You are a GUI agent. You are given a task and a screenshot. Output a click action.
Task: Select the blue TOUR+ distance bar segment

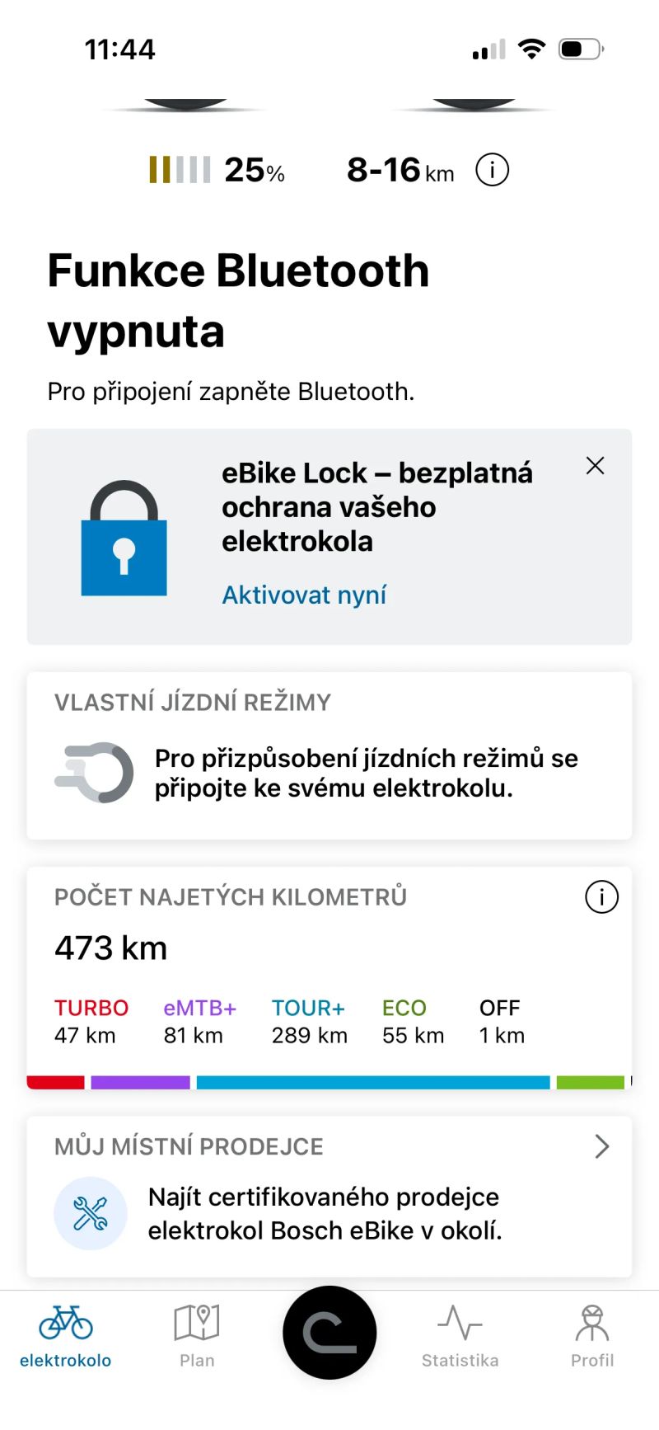pyautogui.click(x=373, y=1082)
